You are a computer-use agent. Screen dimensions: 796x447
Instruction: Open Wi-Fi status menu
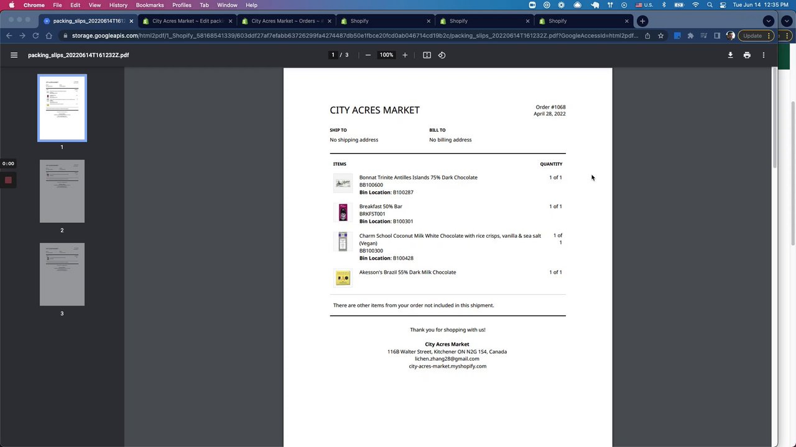click(x=695, y=5)
